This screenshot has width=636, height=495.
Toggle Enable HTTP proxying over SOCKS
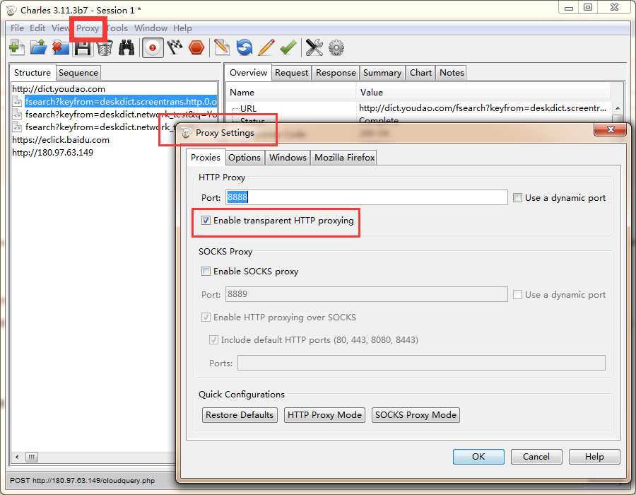click(206, 317)
